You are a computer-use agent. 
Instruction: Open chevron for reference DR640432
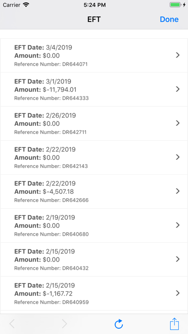(x=178, y=259)
